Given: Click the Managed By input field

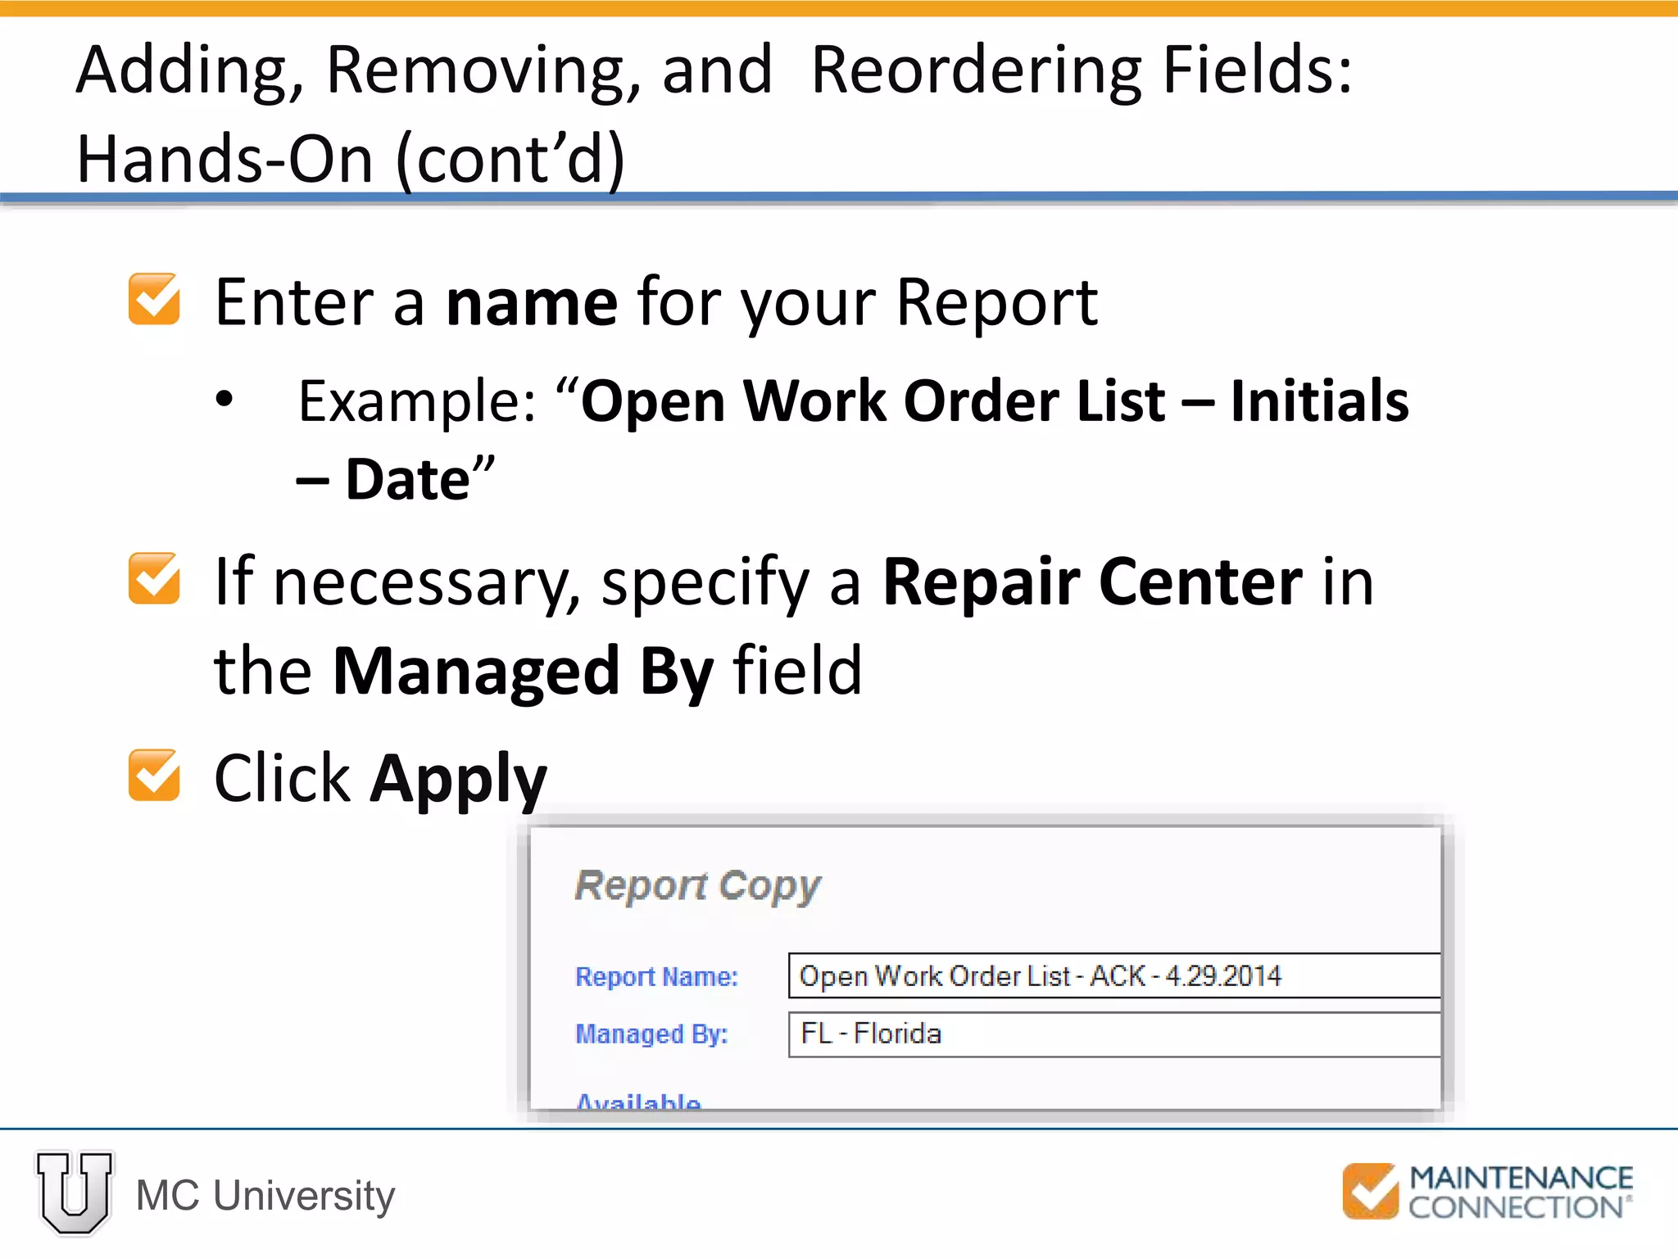Looking at the screenshot, I should coord(1114,1034).
